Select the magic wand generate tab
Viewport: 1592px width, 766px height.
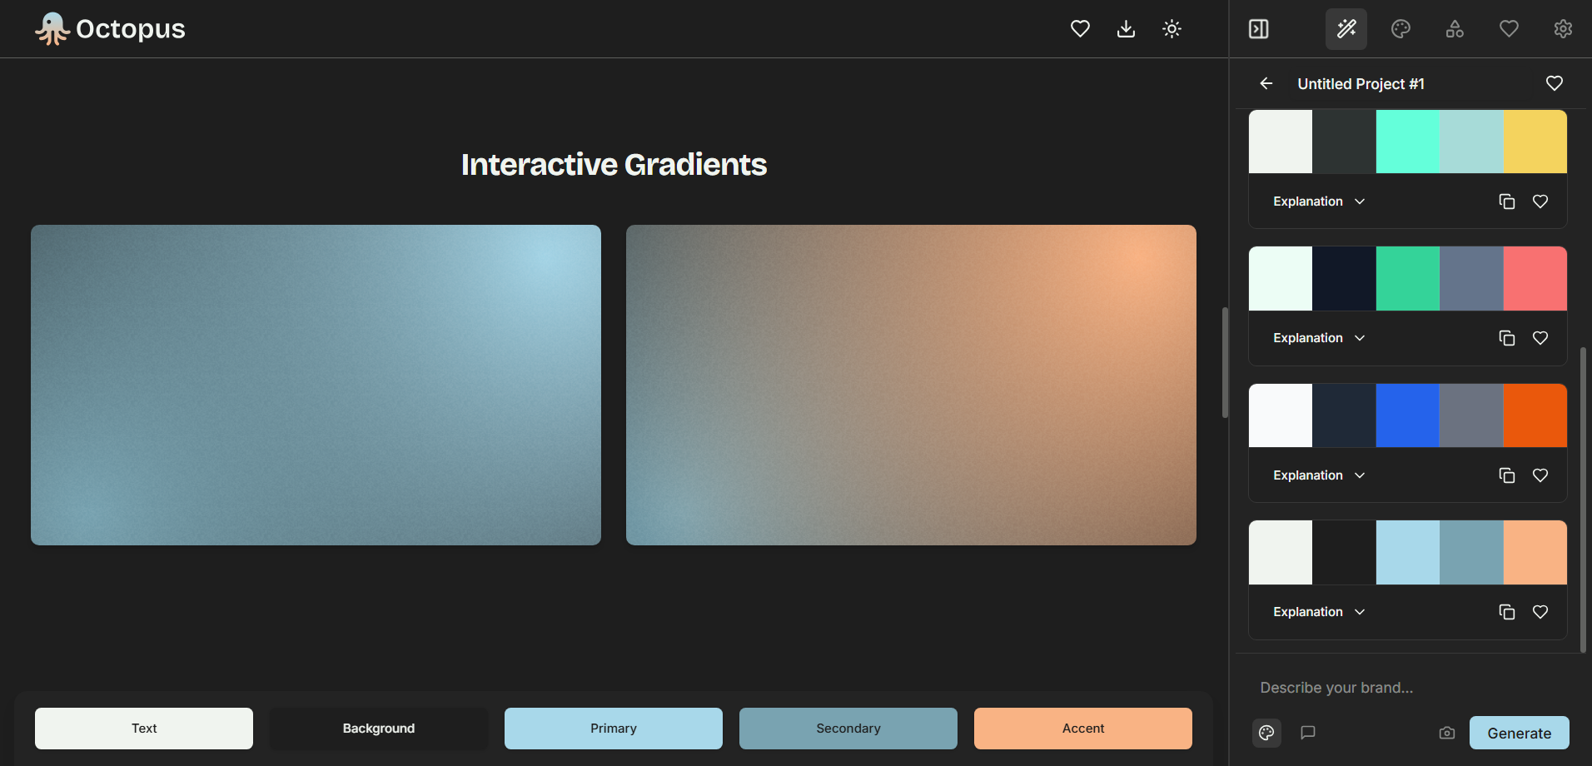pos(1346,29)
